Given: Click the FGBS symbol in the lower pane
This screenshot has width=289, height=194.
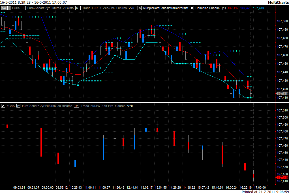Looking at the screenshot, I should tap(11, 106).
